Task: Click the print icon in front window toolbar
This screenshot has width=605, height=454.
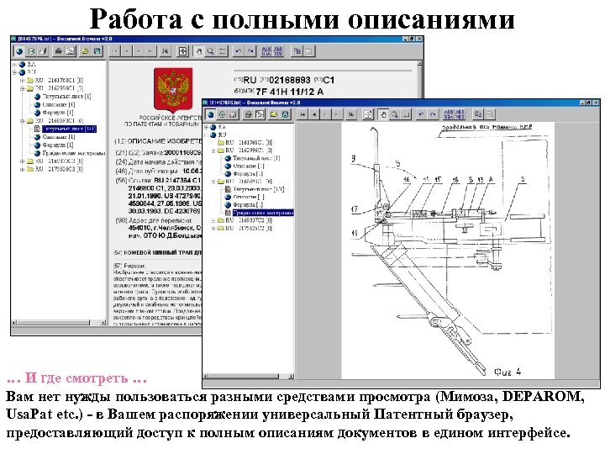Action: click(x=249, y=114)
